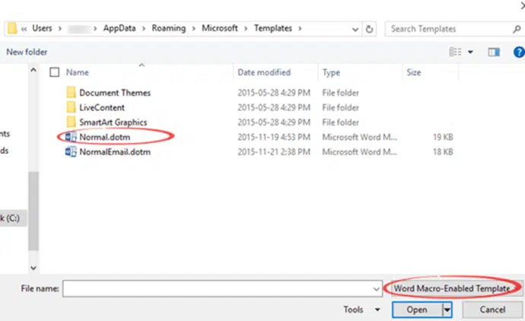Sort by the Name column header
This screenshot has height=321, width=525.
click(78, 72)
